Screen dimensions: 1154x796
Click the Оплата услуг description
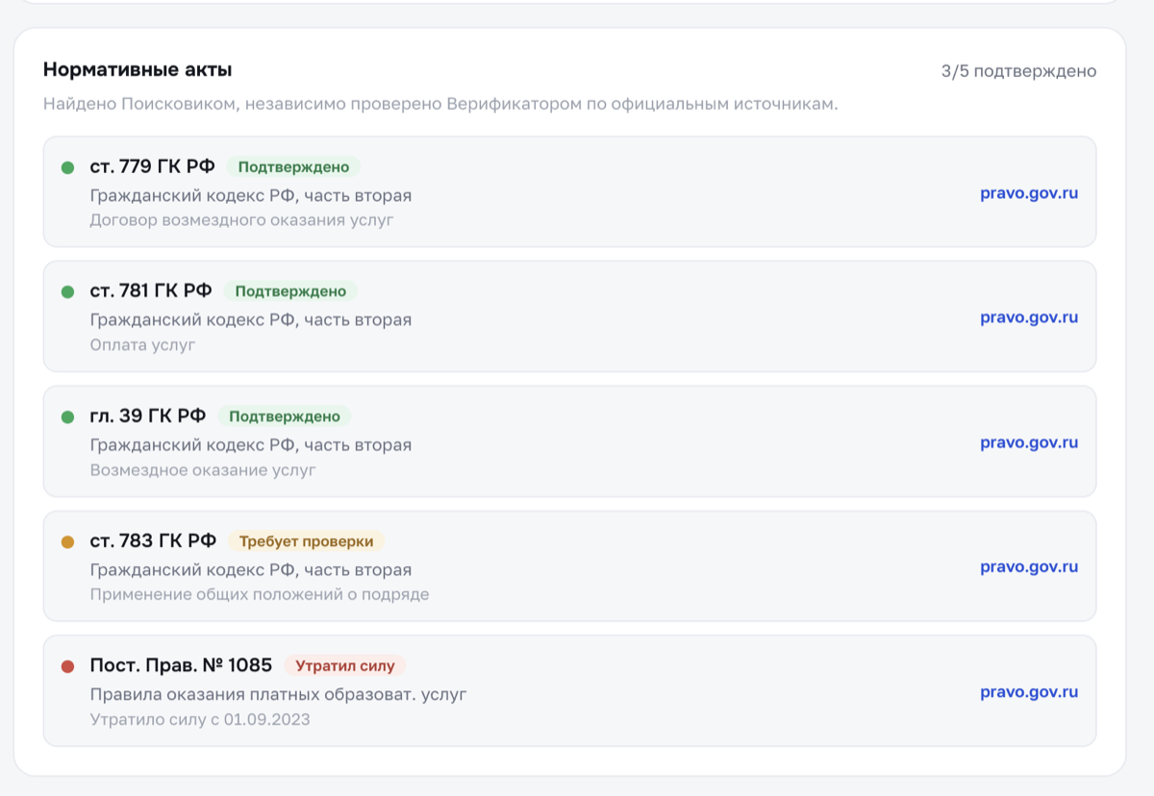point(142,344)
